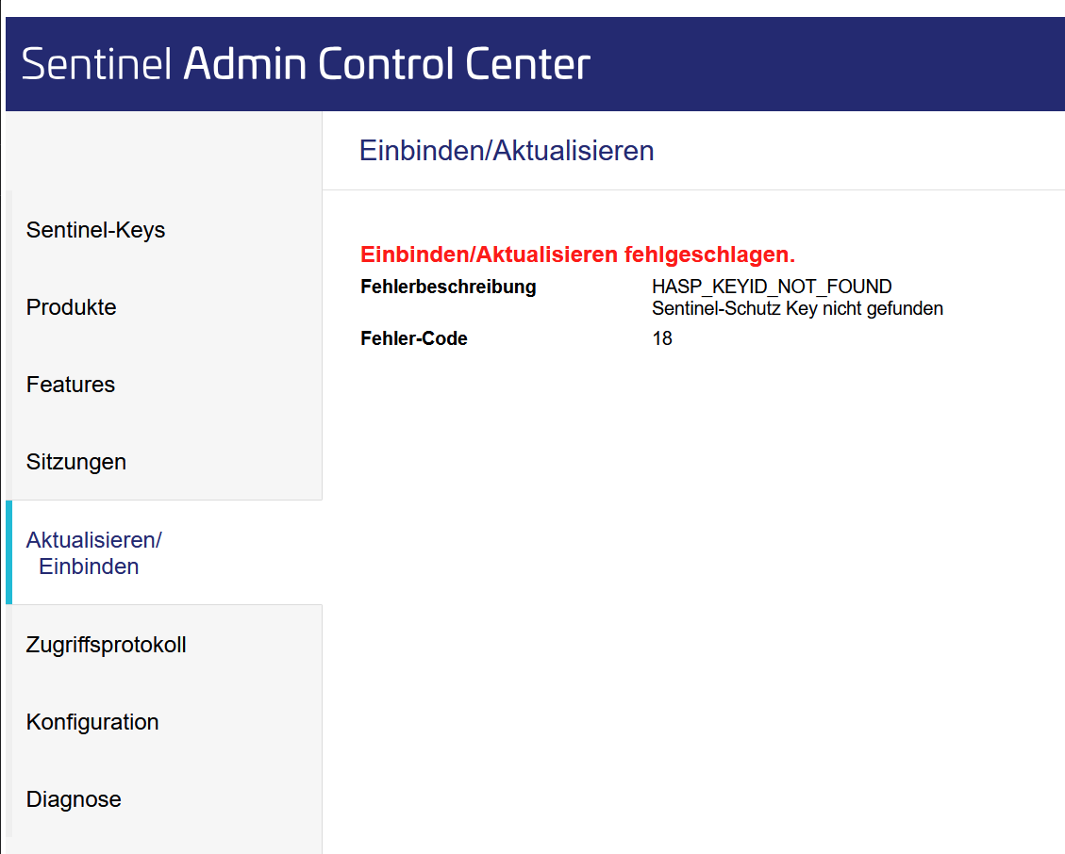Open the Sentinel-Keys page

pyautogui.click(x=95, y=230)
